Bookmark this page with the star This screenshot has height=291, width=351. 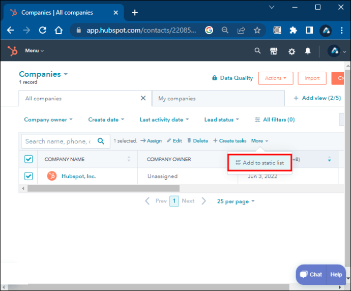coord(257,30)
